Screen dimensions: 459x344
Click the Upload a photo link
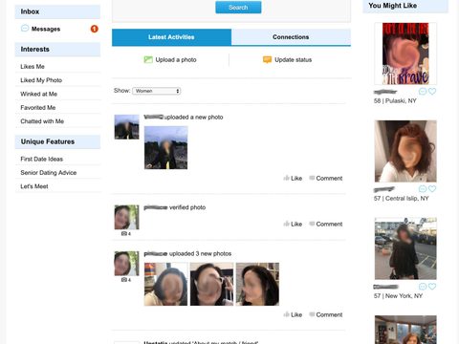(176, 60)
